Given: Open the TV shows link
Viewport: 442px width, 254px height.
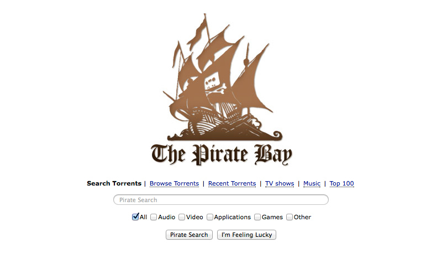Looking at the screenshot, I should pyautogui.click(x=280, y=184).
